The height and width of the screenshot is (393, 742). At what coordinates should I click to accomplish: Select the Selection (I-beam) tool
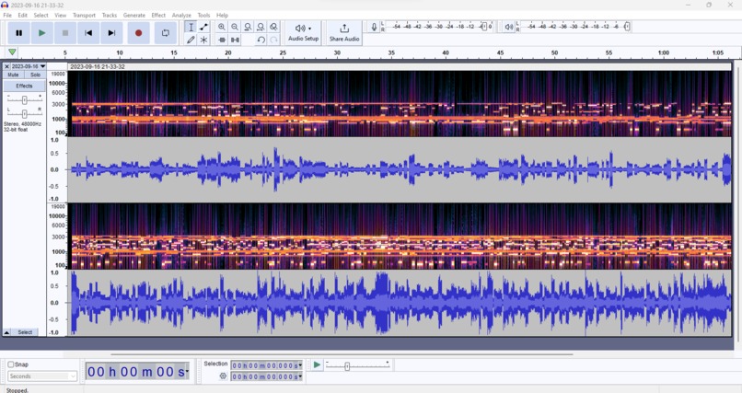[191, 27]
